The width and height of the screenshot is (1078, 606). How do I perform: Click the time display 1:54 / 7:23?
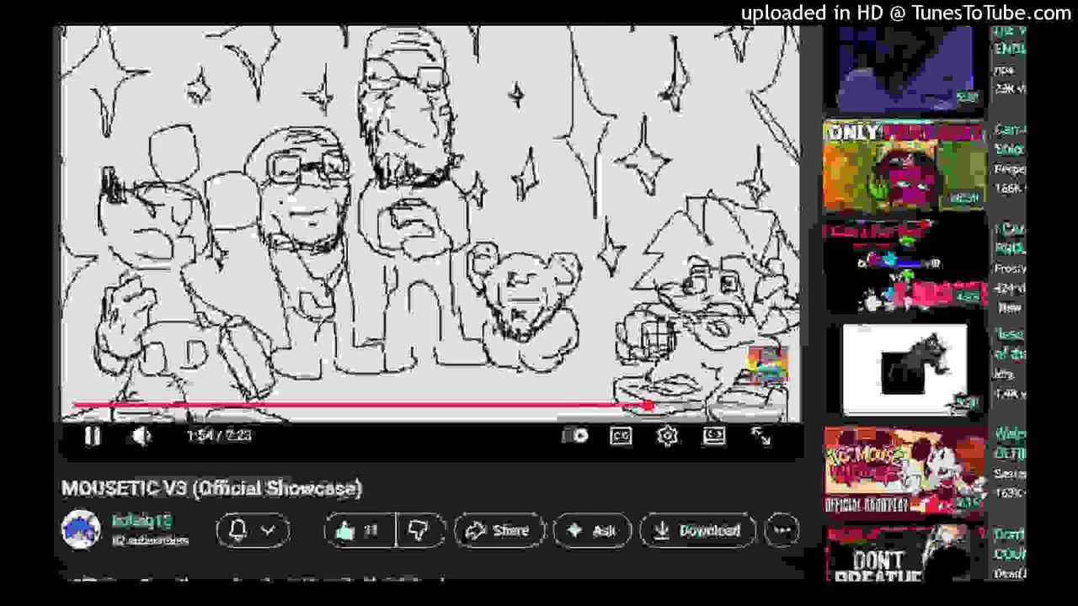coord(219,435)
